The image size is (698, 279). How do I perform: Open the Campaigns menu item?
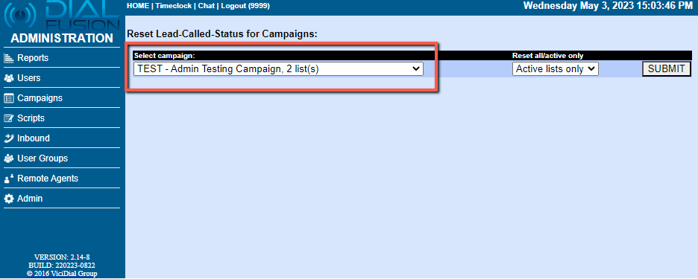tap(40, 98)
